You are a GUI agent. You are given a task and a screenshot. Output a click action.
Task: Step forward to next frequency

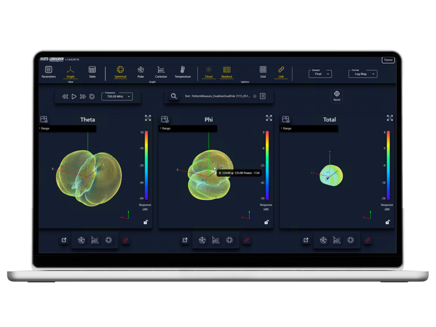pos(83,97)
